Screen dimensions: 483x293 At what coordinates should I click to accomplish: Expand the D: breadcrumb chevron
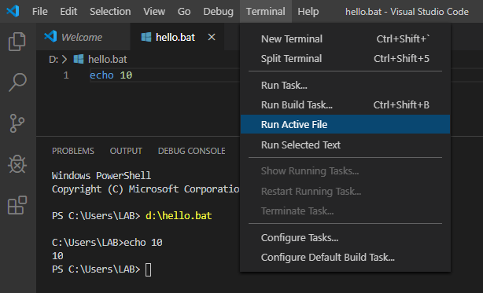(x=65, y=60)
